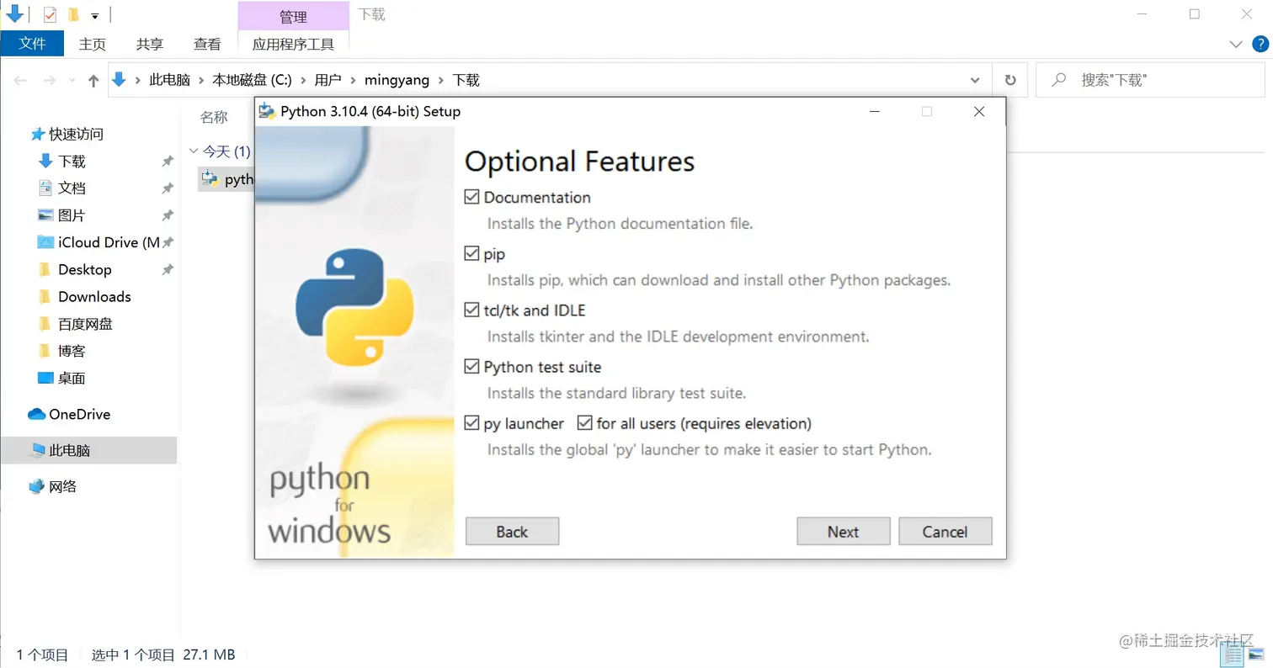1273x668 pixels.
Task: Click the pin icon next to 文档
Action: pyautogui.click(x=168, y=188)
